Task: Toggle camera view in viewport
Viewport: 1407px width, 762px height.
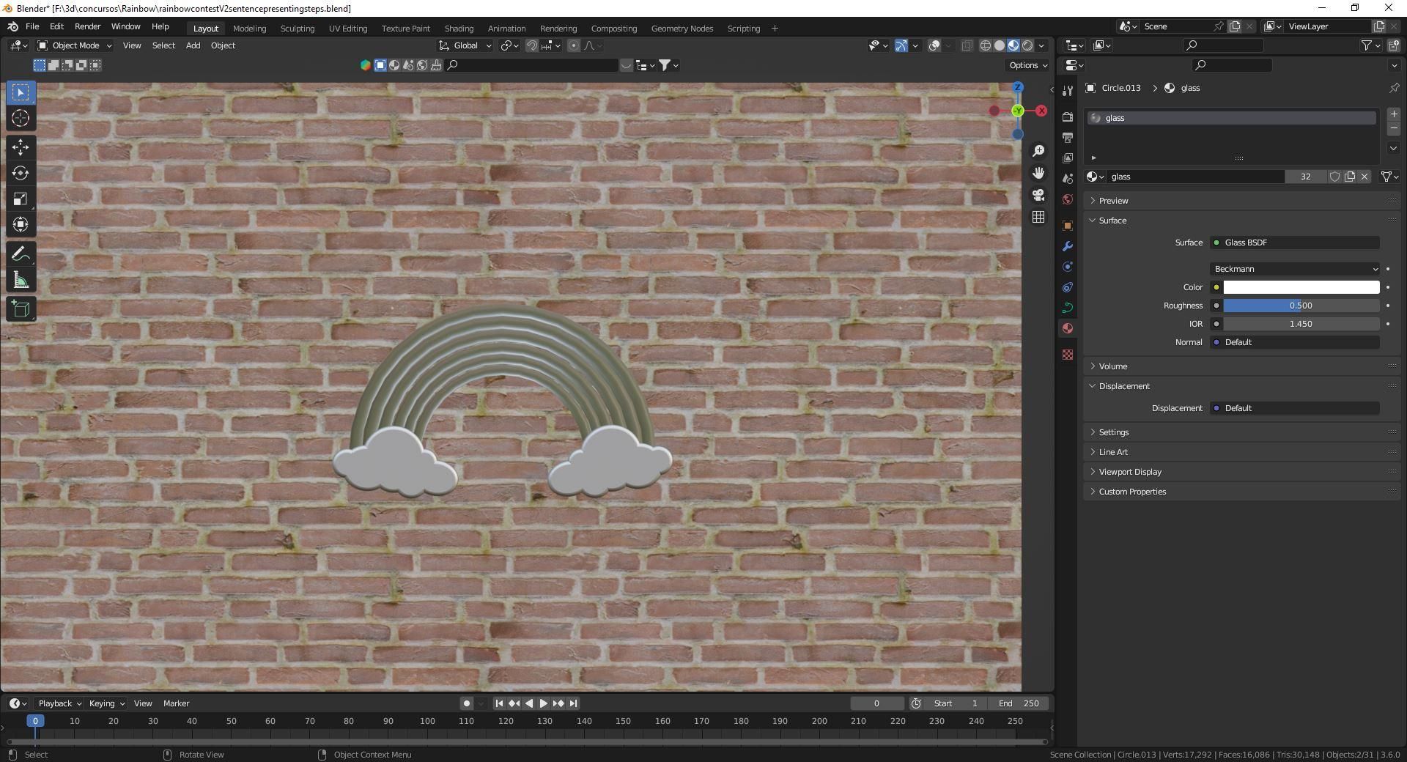Action: click(x=1038, y=195)
